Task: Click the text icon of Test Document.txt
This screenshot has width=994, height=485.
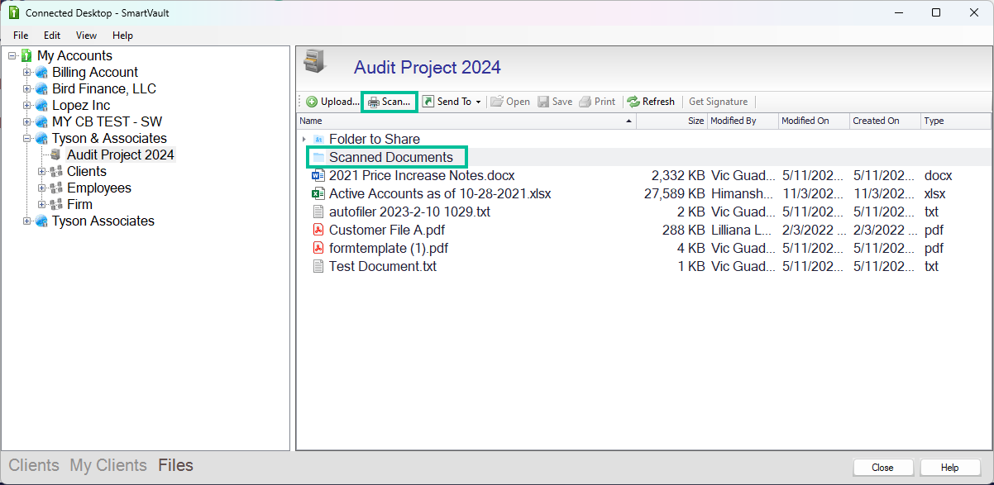Action: pos(318,266)
